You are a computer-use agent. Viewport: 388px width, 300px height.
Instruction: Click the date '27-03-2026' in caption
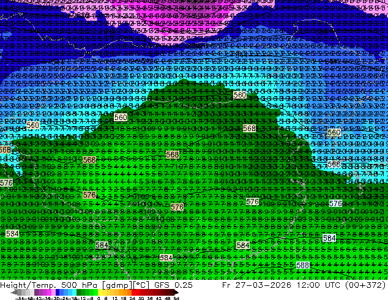click(263, 285)
